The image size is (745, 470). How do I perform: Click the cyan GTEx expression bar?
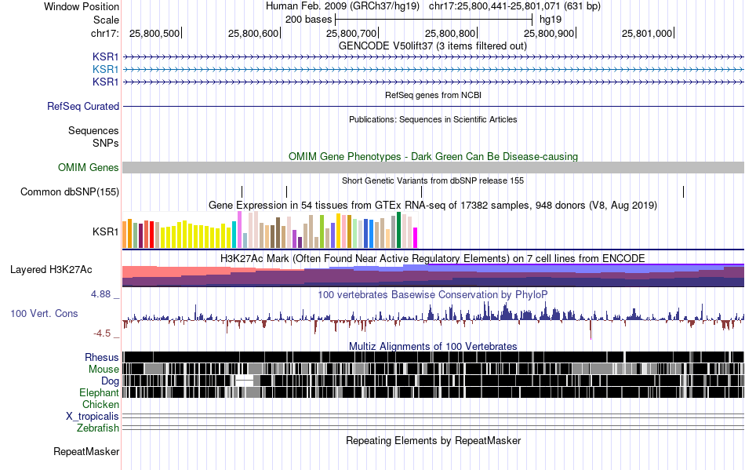click(x=234, y=235)
